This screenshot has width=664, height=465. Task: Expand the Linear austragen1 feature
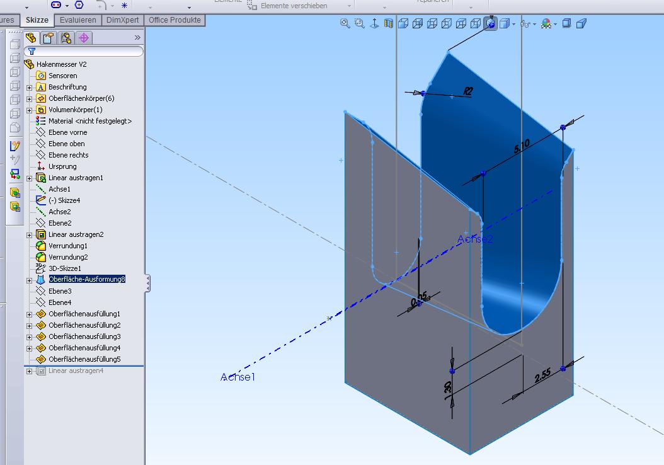tap(29, 178)
